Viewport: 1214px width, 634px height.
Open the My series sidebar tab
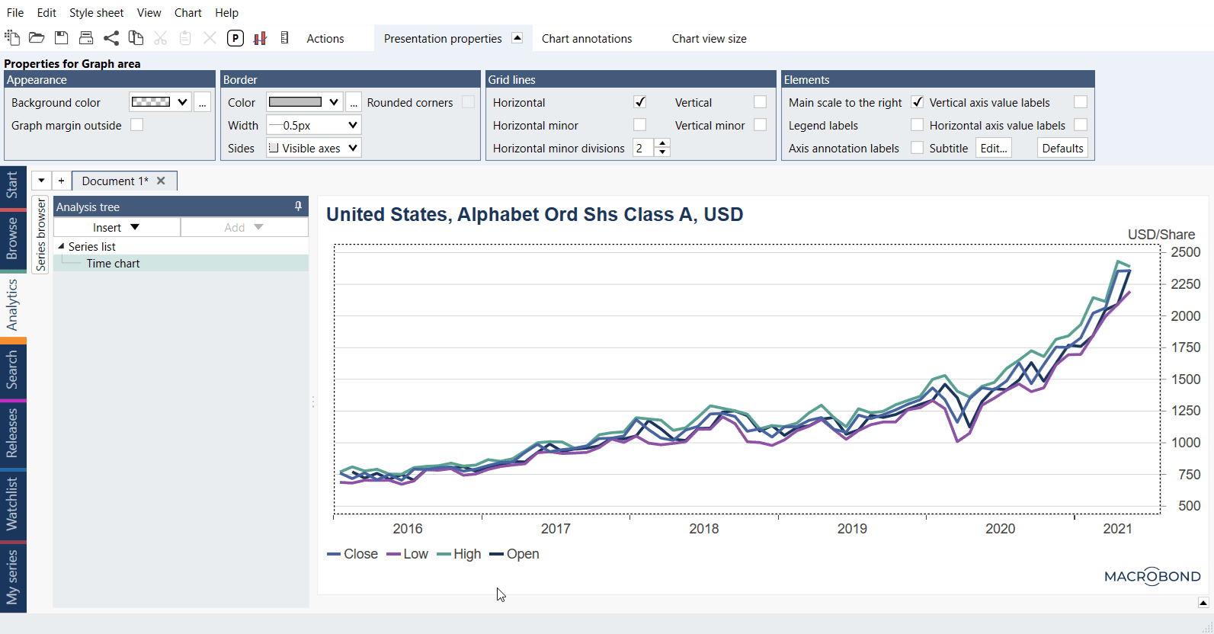point(13,578)
